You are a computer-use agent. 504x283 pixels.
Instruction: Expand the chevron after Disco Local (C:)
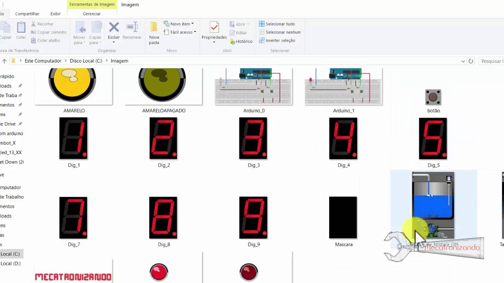click(106, 61)
